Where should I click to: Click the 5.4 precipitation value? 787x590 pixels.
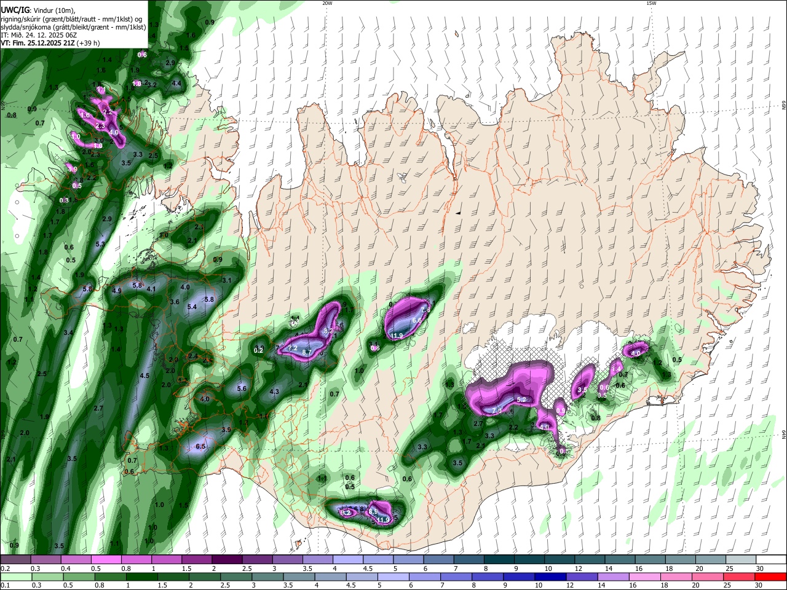(x=192, y=307)
